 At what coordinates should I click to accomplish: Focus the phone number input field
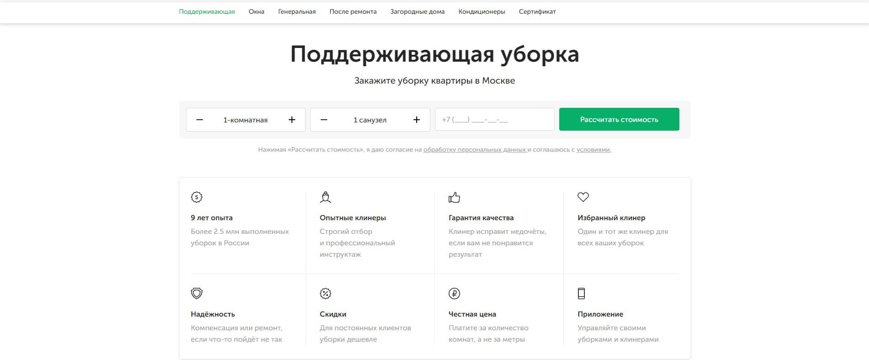pyautogui.click(x=495, y=119)
